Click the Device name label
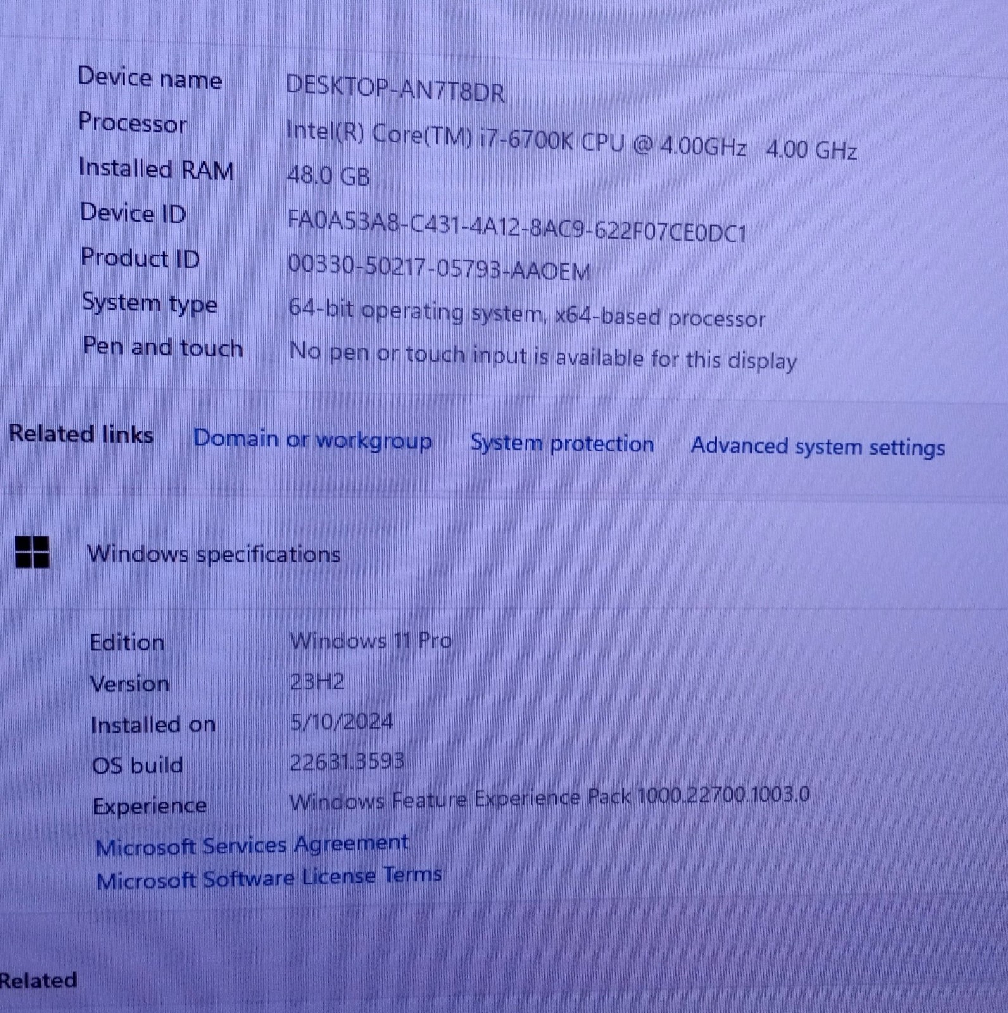 coord(150,79)
